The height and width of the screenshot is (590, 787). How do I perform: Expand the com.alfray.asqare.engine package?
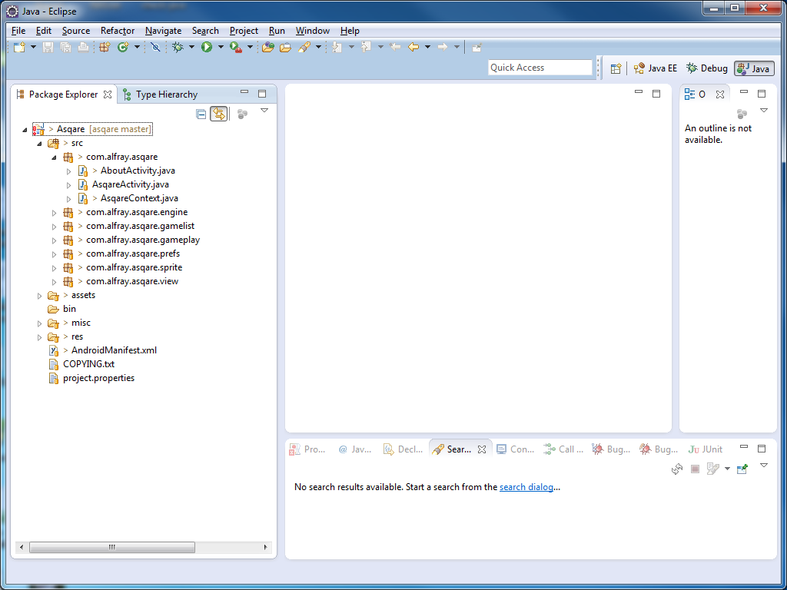pos(55,213)
